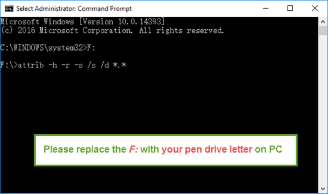Click the scrollbar down arrow
Image resolution: width=328 pixels, height=194 pixels.
pyautogui.click(x=323, y=189)
